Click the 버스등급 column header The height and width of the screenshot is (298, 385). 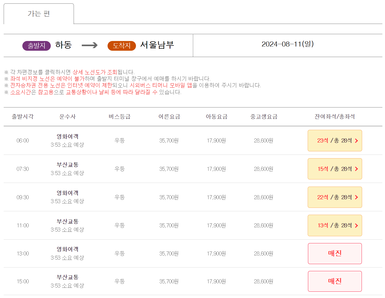[x=120, y=117]
